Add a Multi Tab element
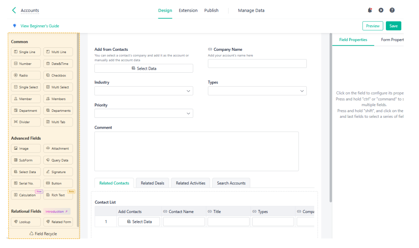 point(58,122)
